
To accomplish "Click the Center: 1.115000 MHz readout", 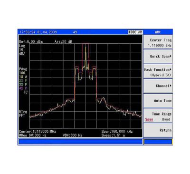I will click(x=38, y=131).
